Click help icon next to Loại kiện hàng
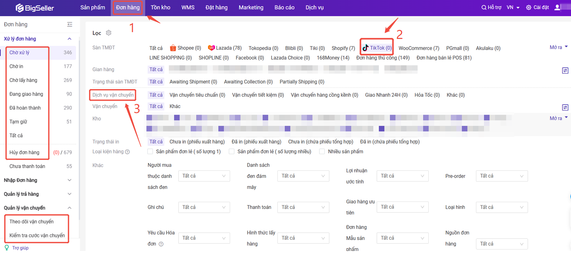The height and width of the screenshot is (254, 571). [x=128, y=152]
